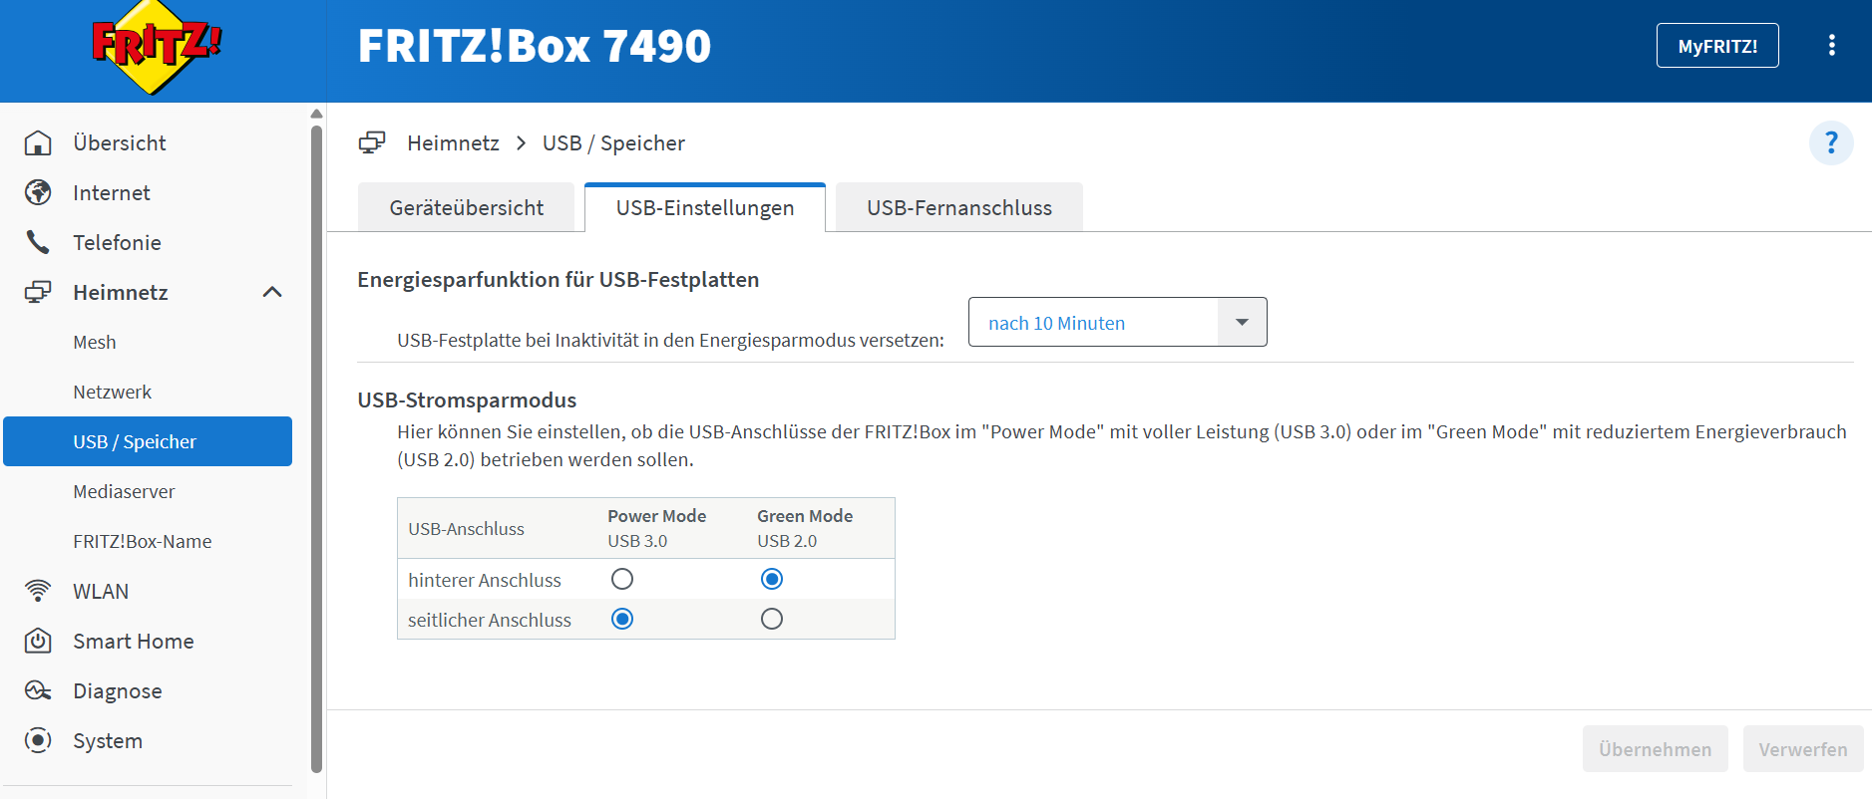Switch to the USB-Fernanschluss tab
This screenshot has height=799, width=1872.
(x=958, y=208)
